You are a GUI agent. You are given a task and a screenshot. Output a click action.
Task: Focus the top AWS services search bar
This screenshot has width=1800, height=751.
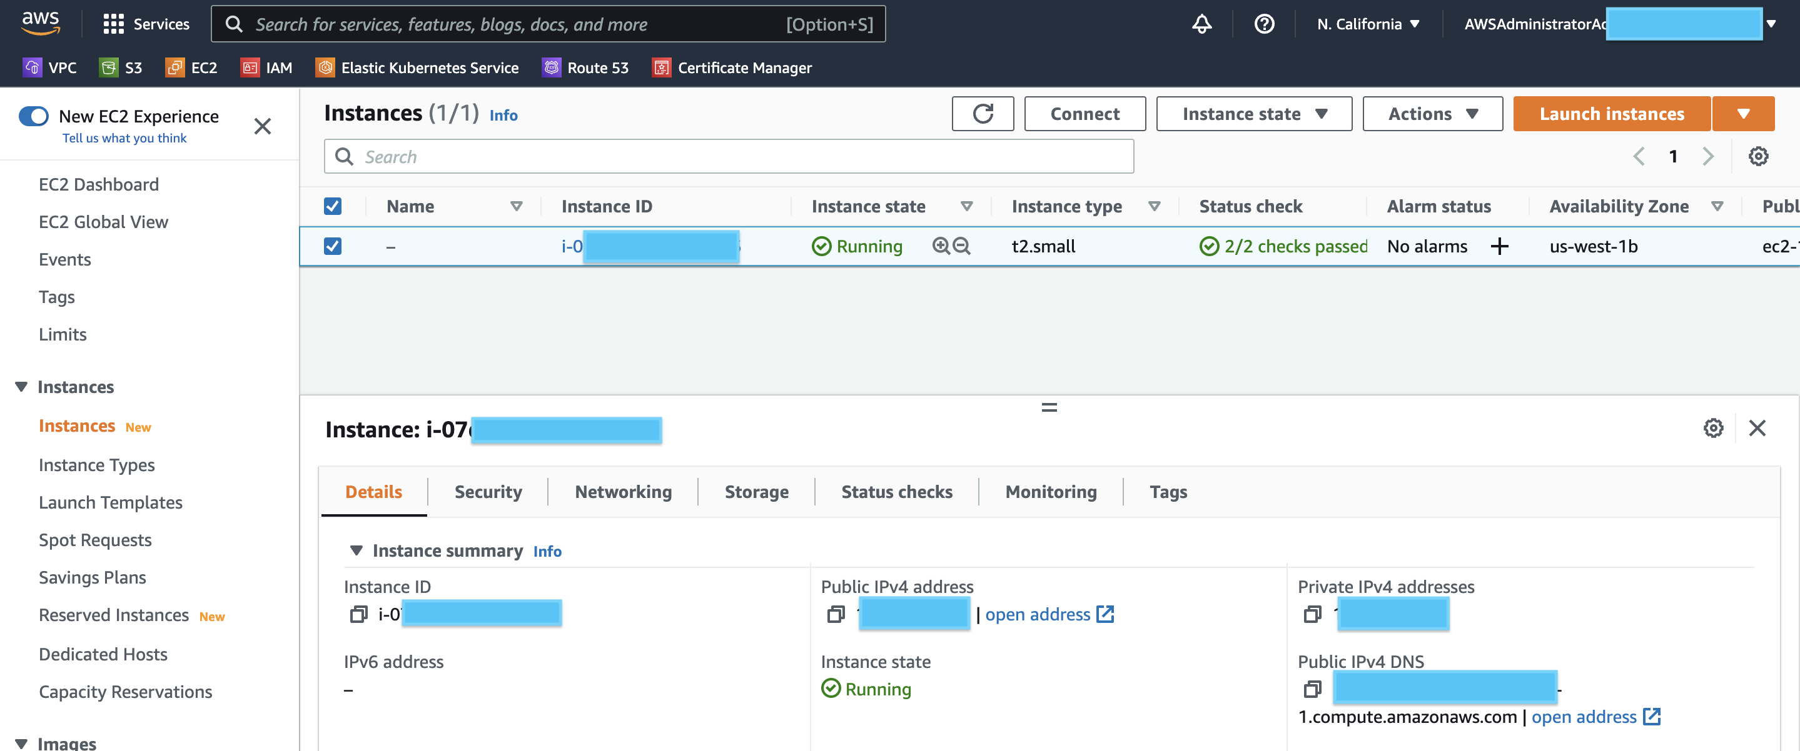point(549,24)
